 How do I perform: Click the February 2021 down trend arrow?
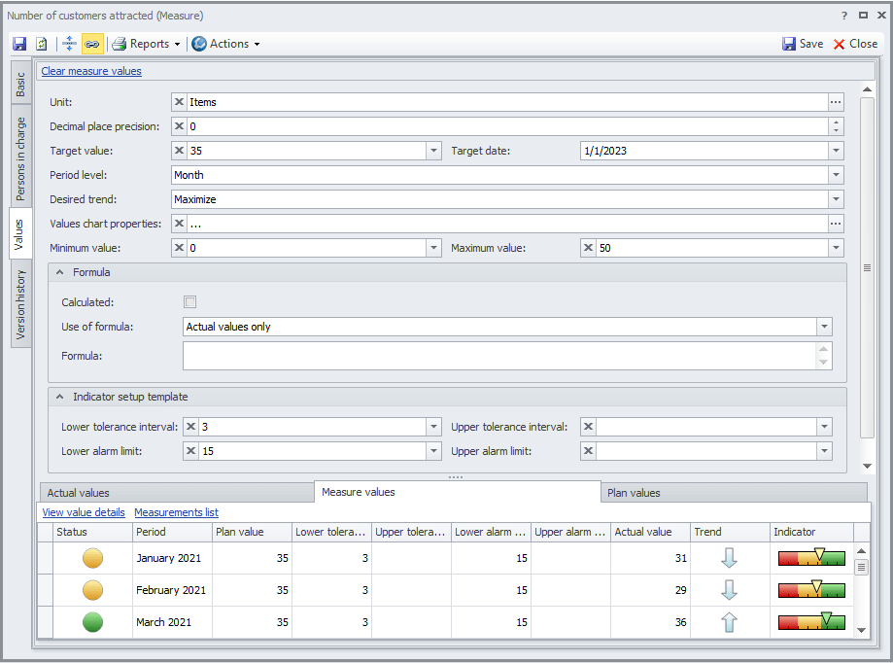[729, 590]
